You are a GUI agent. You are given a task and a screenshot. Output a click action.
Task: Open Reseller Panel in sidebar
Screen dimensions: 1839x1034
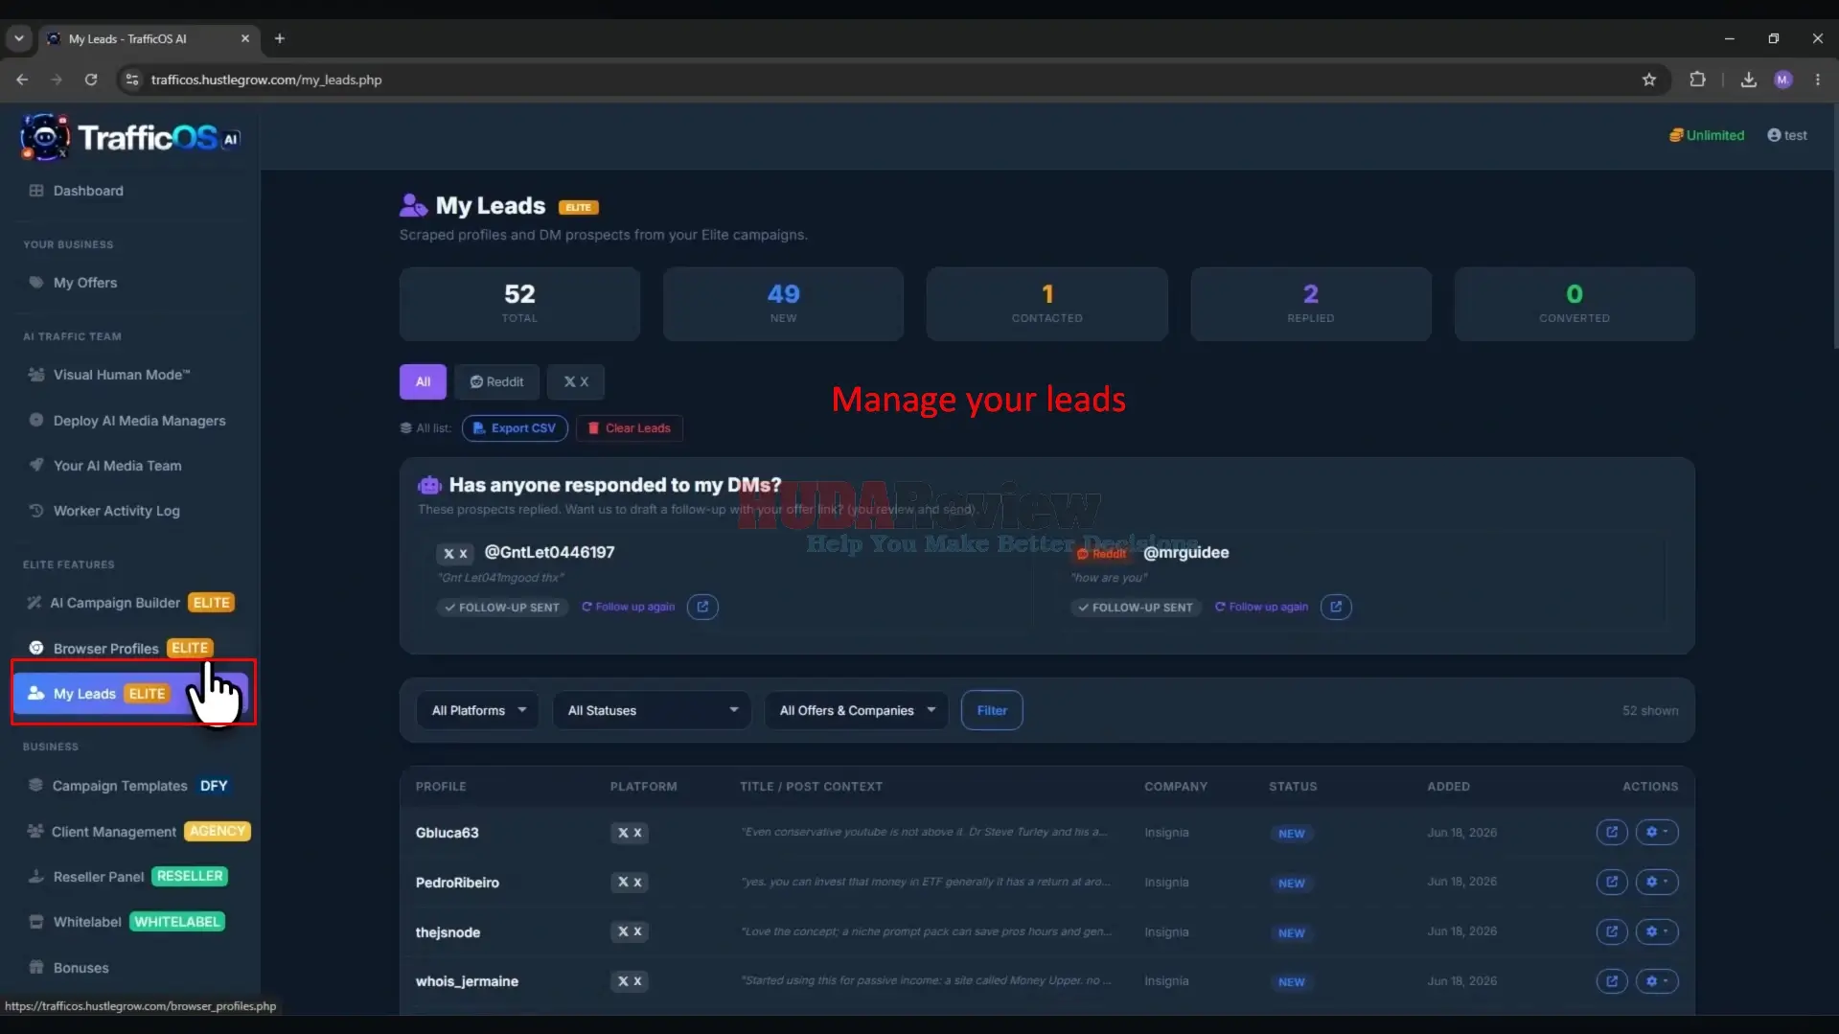coord(130,877)
